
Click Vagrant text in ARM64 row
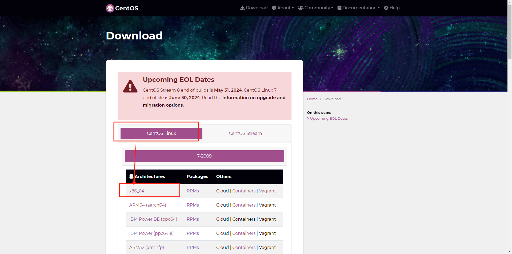coord(267,205)
